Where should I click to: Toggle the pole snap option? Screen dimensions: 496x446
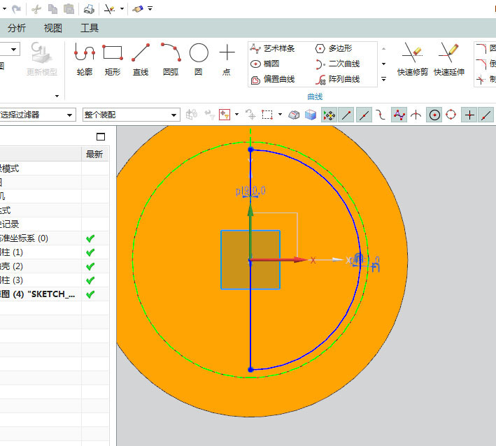399,115
